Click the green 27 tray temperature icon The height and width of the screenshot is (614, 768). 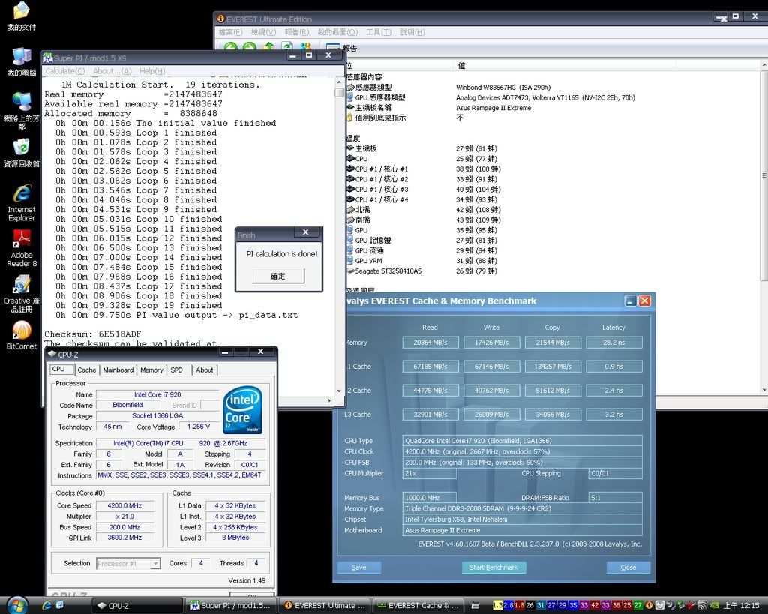637,605
